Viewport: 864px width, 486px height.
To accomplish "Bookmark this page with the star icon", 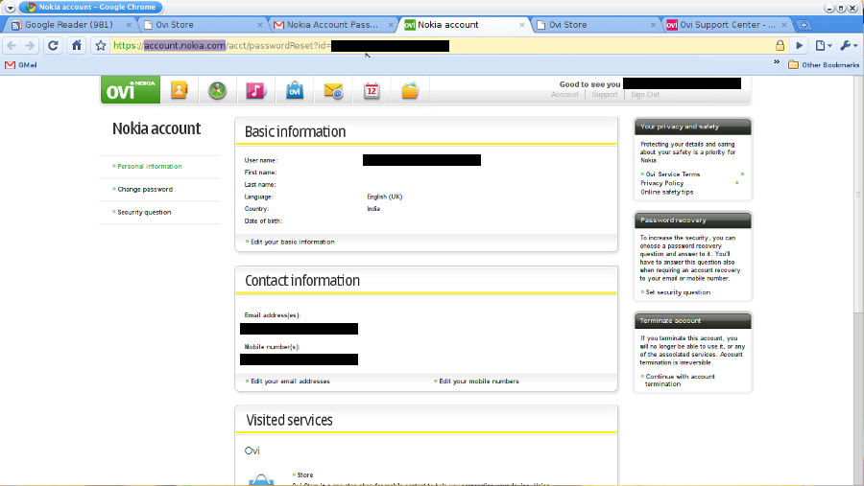I will click(x=100, y=46).
